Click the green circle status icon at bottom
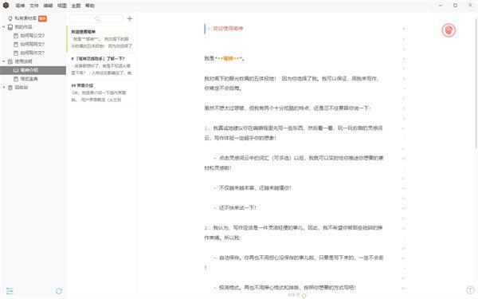This screenshot has height=299, width=478. (304, 295)
